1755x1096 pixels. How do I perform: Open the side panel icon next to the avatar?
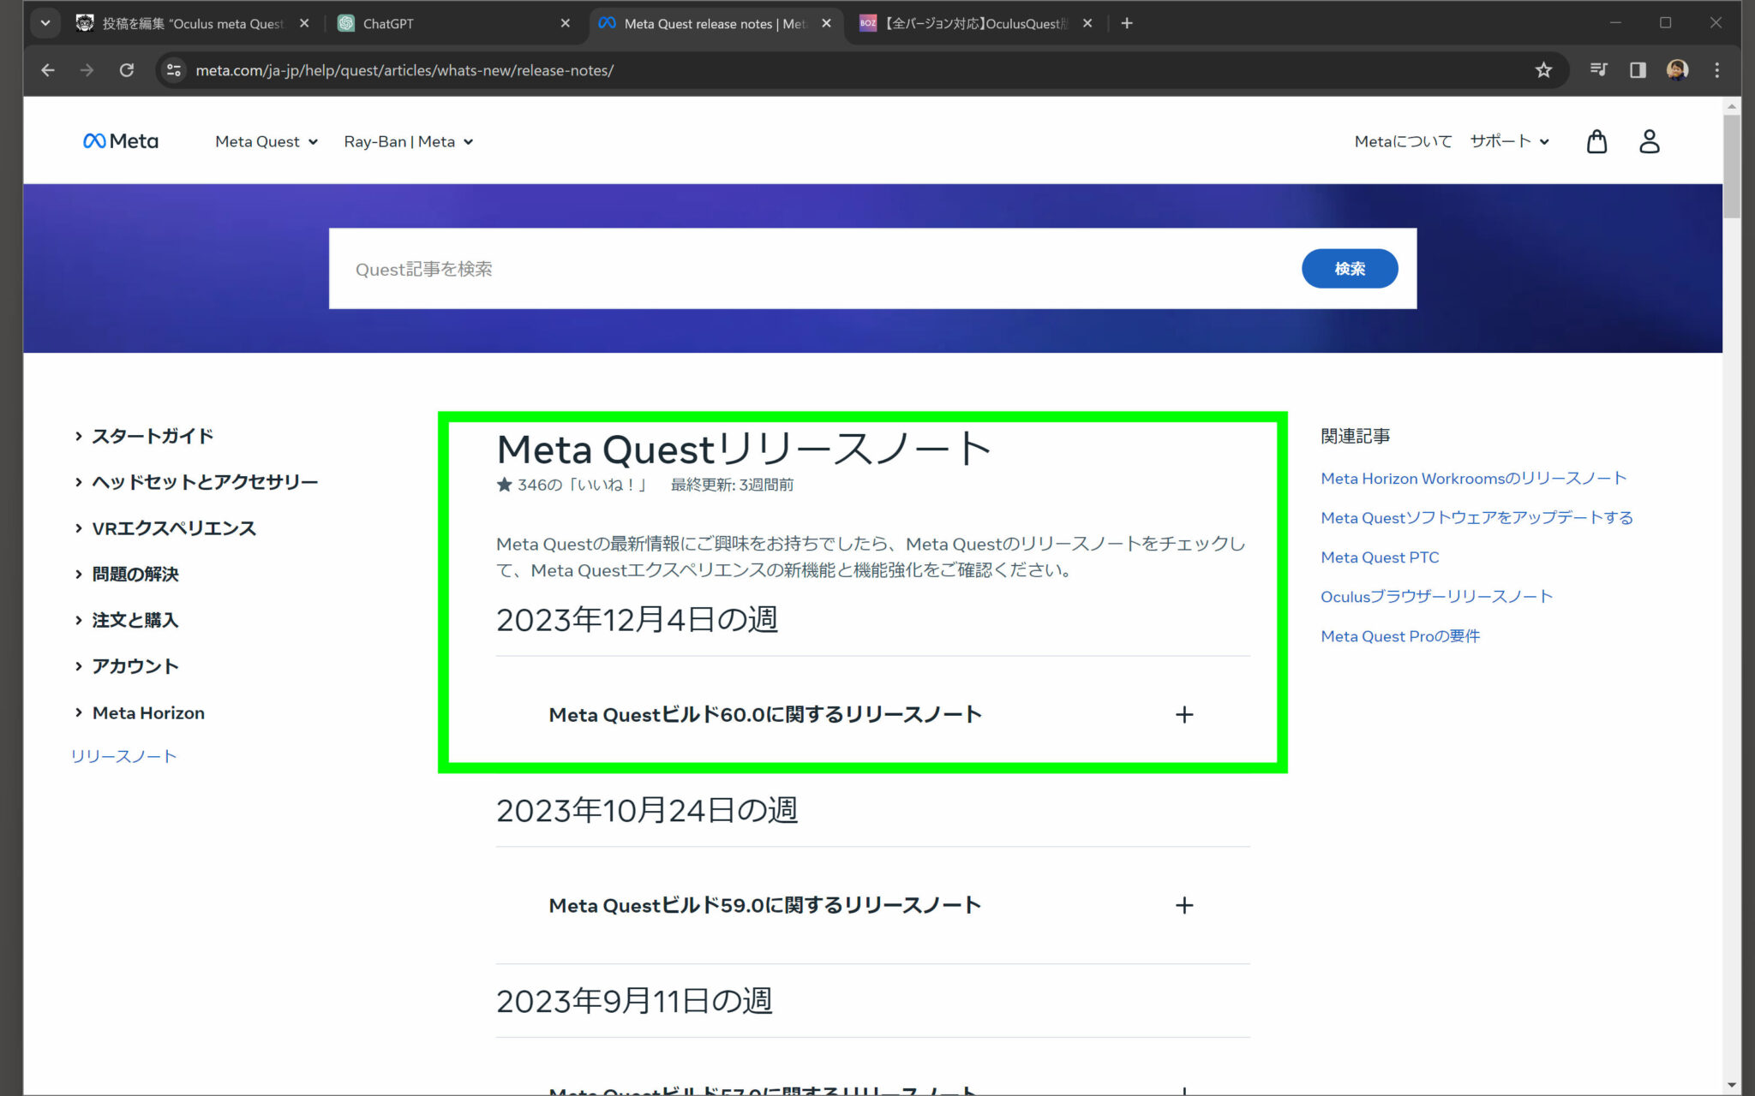coord(1637,70)
